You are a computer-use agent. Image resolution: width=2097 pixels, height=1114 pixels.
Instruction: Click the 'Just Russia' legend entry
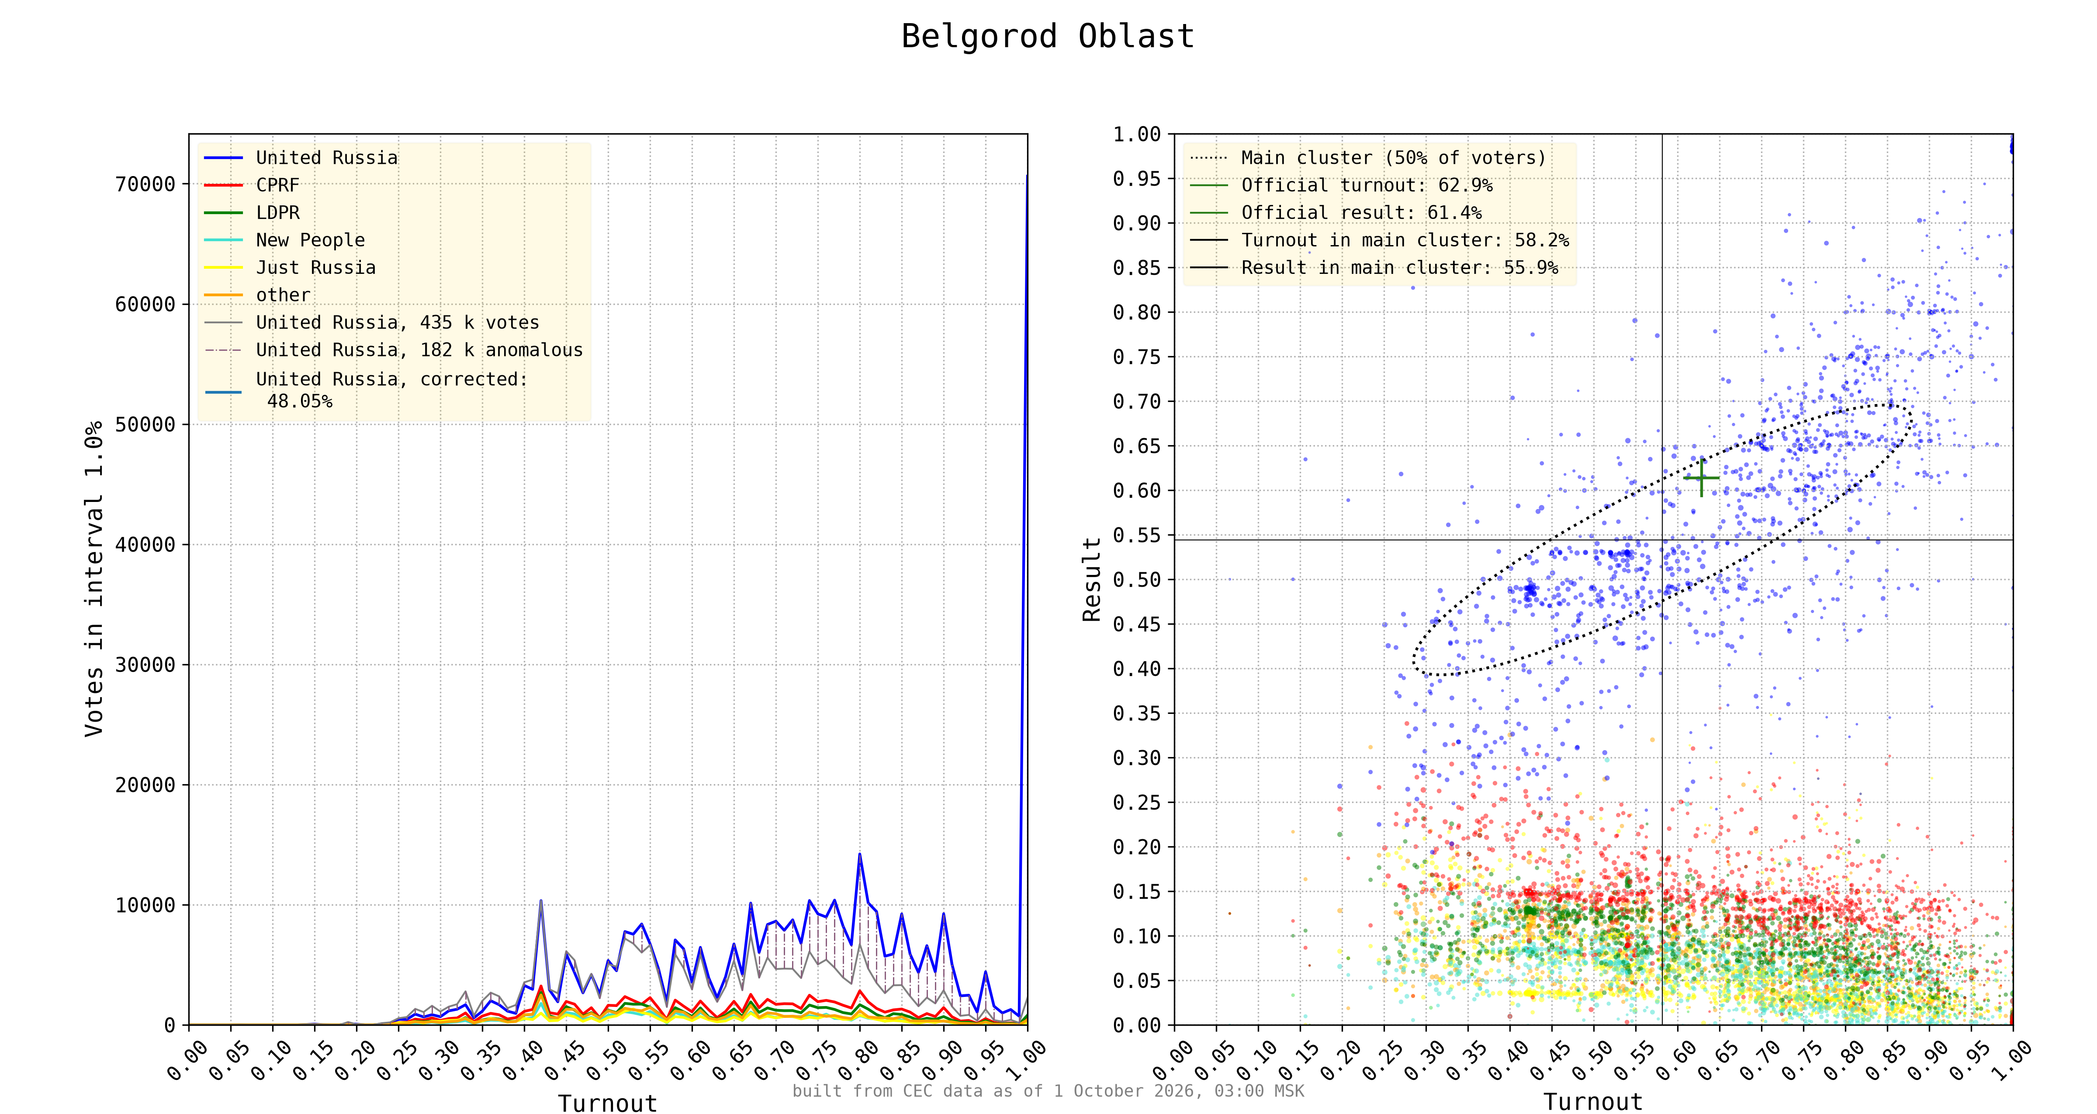click(316, 268)
